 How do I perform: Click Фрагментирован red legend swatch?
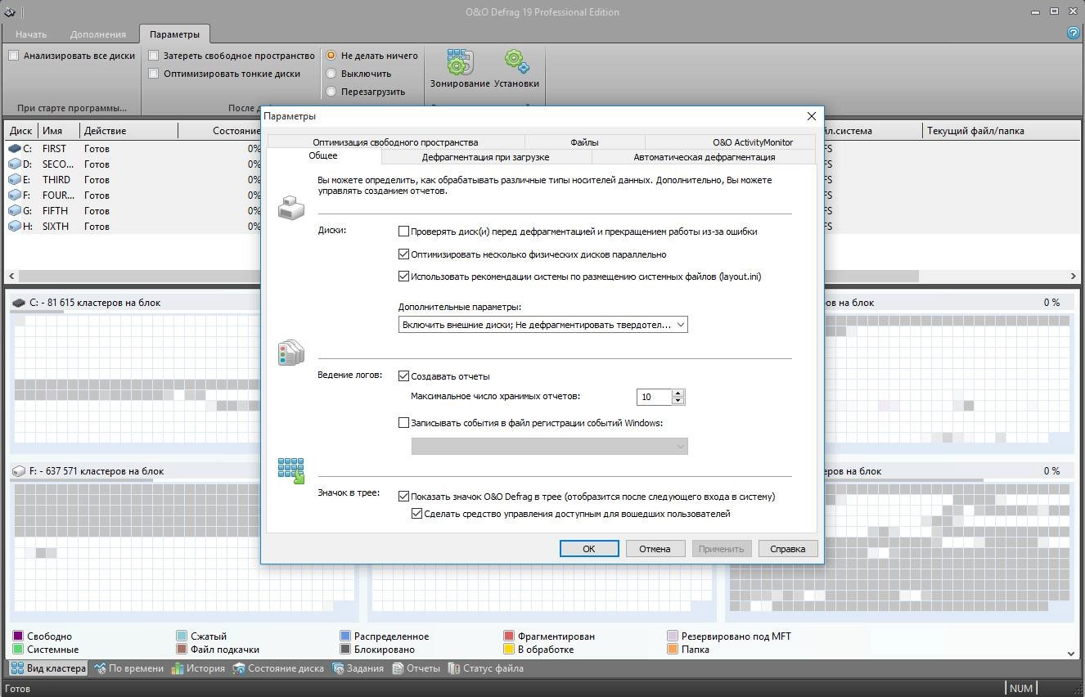tap(509, 636)
